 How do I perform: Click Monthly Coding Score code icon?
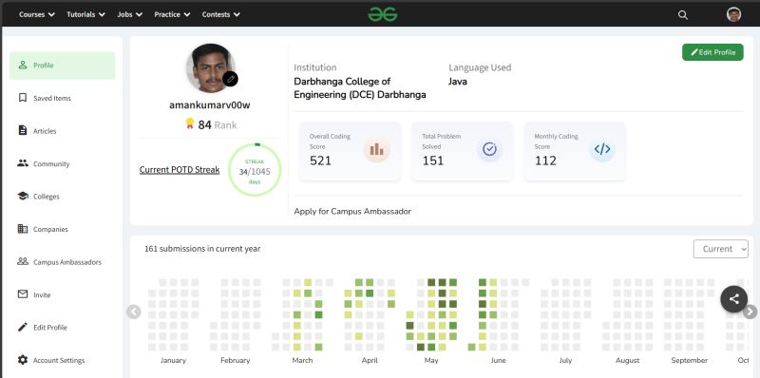pos(602,149)
